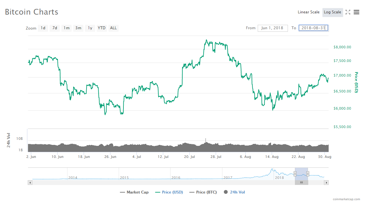The image size is (370, 204).
Task: Show ALL time price history
Action: pyautogui.click(x=113, y=28)
